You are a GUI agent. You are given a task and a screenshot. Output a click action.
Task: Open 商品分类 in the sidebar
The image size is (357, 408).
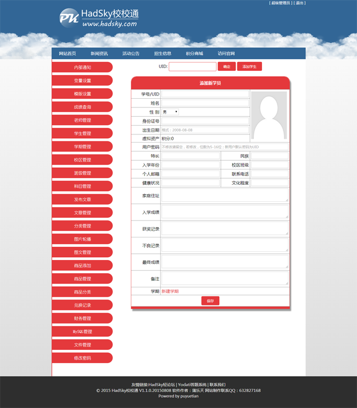[x=82, y=292]
